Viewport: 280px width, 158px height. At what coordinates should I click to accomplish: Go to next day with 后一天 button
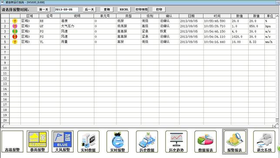tap(89, 10)
